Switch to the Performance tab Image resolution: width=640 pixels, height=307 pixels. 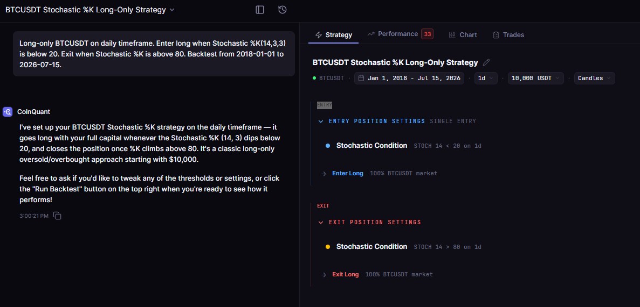click(400, 34)
